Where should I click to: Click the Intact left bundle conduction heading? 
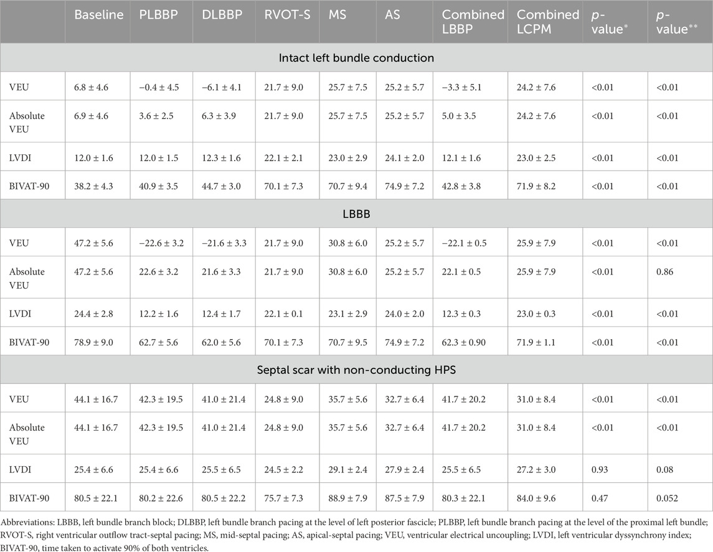pyautogui.click(x=356, y=58)
